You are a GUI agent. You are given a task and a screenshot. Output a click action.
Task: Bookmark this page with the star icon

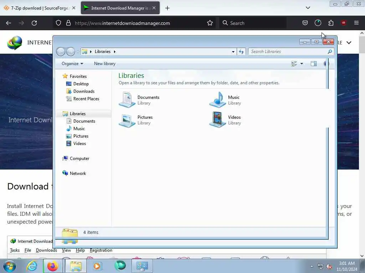click(210, 23)
